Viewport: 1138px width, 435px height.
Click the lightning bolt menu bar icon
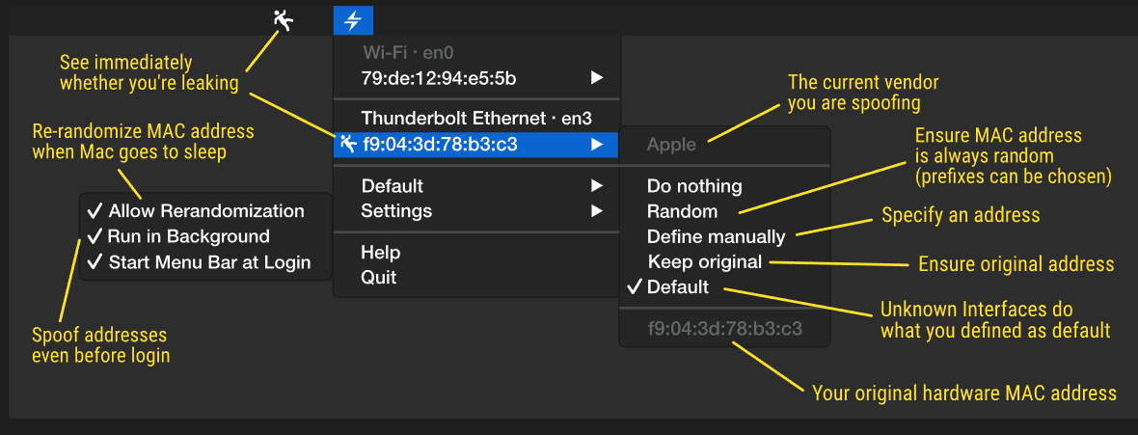click(353, 20)
